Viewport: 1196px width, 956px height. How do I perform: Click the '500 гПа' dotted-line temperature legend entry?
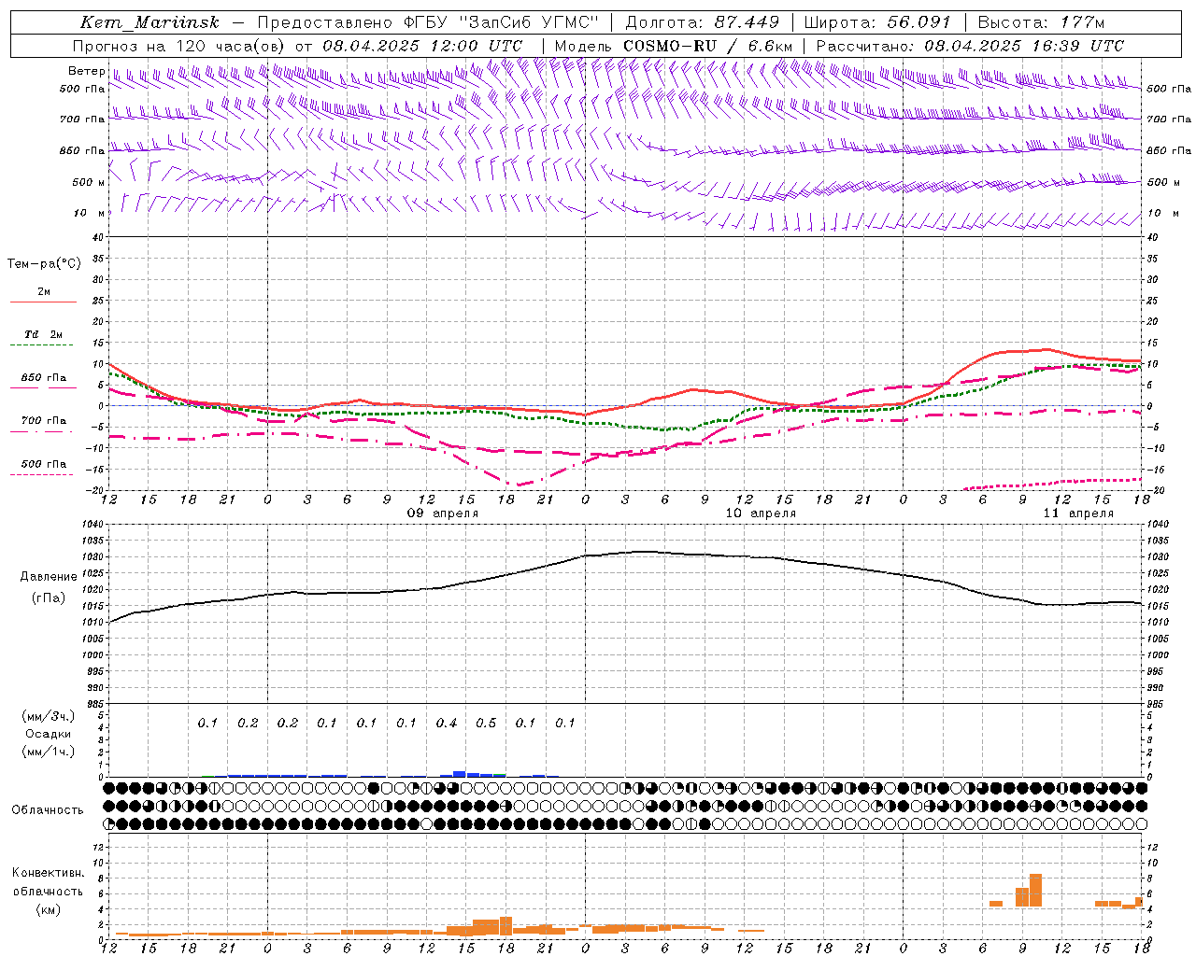point(44,464)
